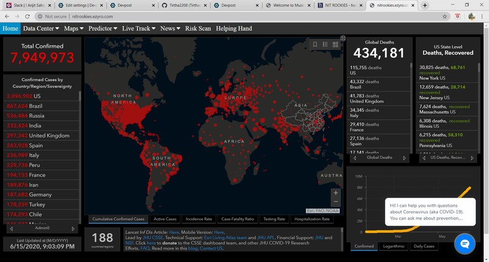The image size is (489, 262).
Task: Select the 229,736 Peru row
Action: pyautogui.click(x=42, y=165)
